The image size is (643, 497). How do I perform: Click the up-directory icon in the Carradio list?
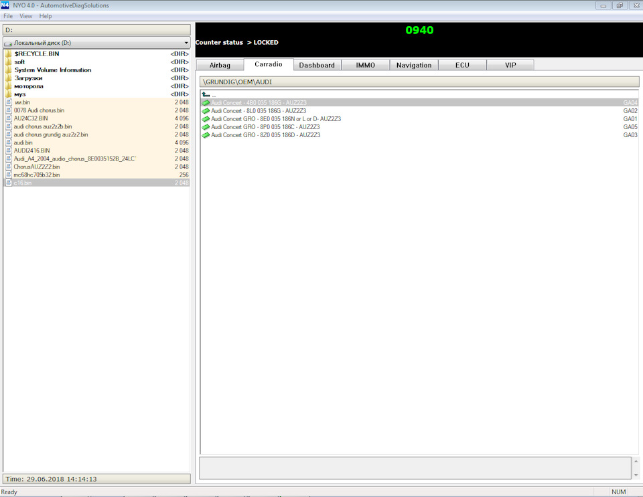[x=206, y=94]
